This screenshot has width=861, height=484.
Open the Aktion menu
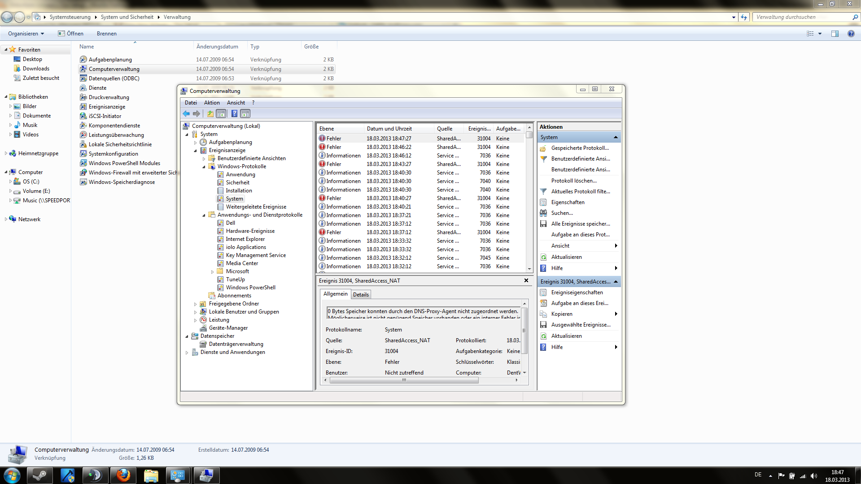click(x=212, y=103)
